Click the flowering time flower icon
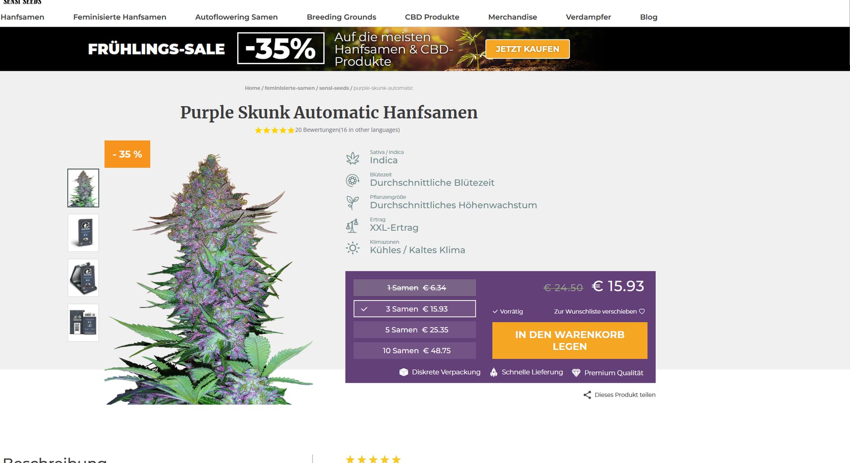 pos(352,180)
